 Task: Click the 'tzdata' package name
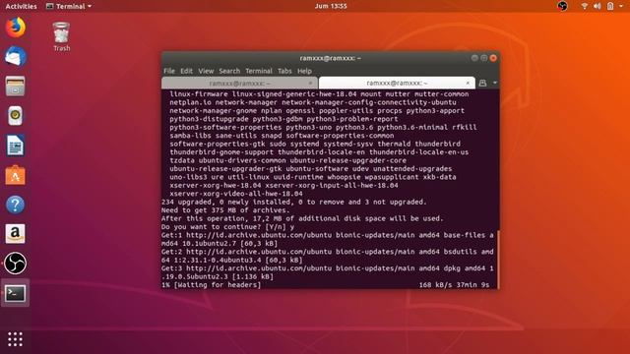click(x=182, y=160)
